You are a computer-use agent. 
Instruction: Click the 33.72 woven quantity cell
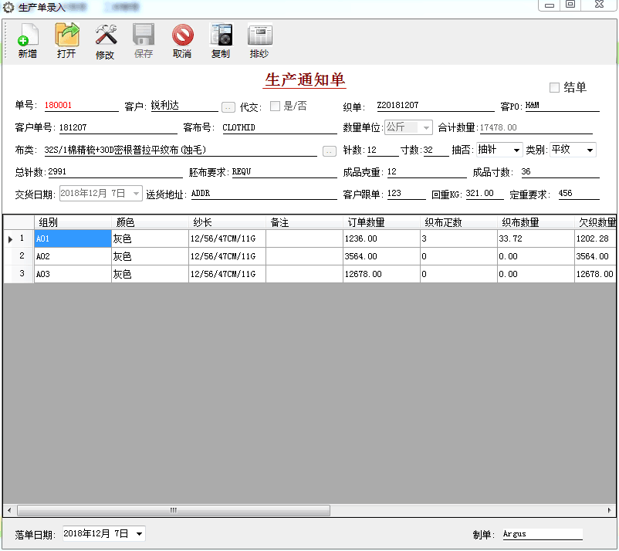536,238
